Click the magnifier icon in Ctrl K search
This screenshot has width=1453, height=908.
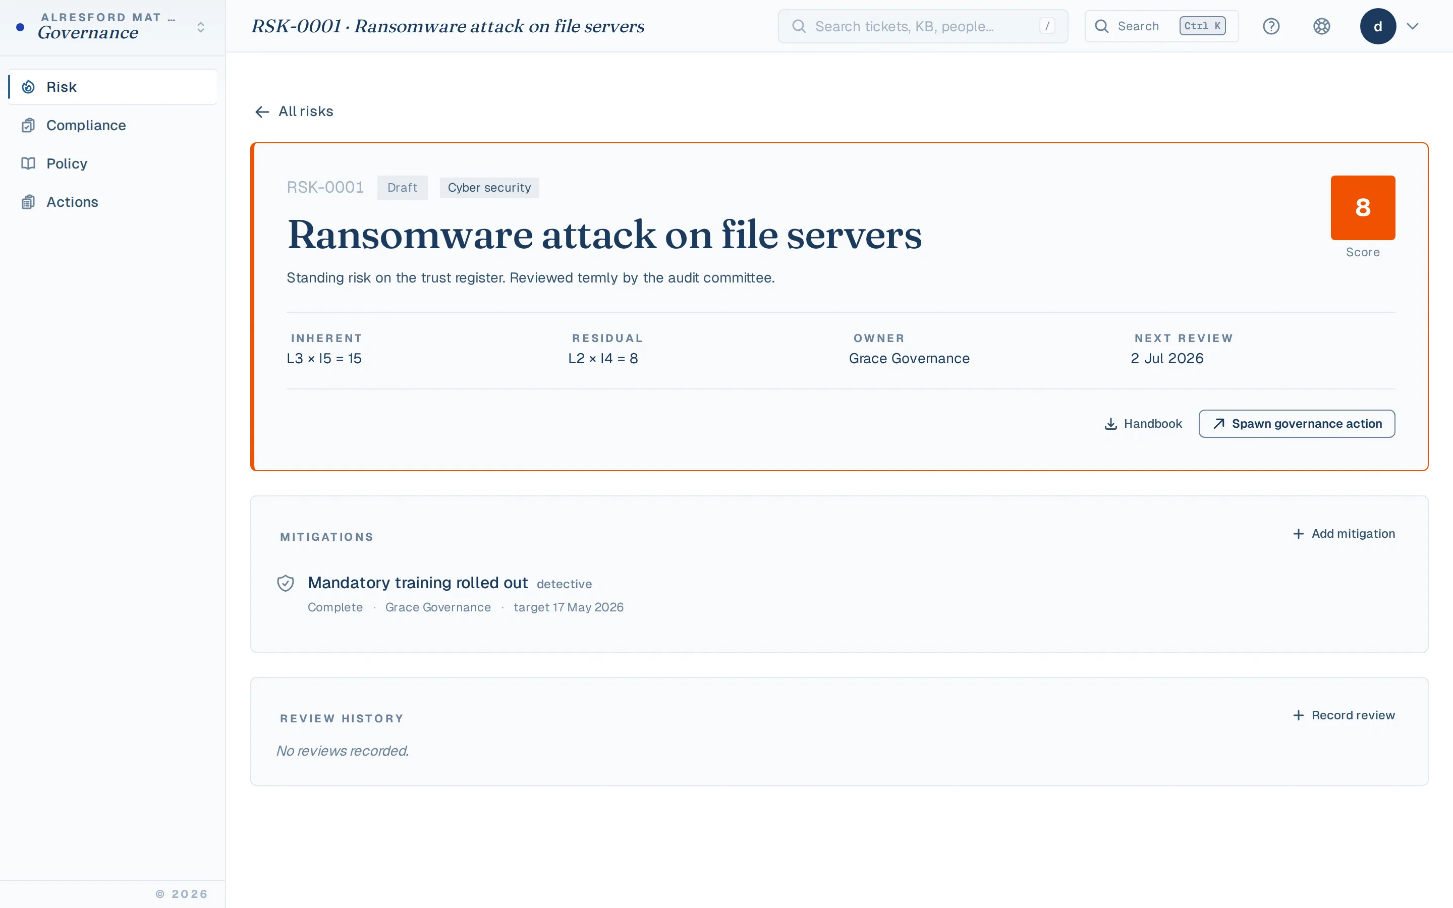pos(1102,26)
